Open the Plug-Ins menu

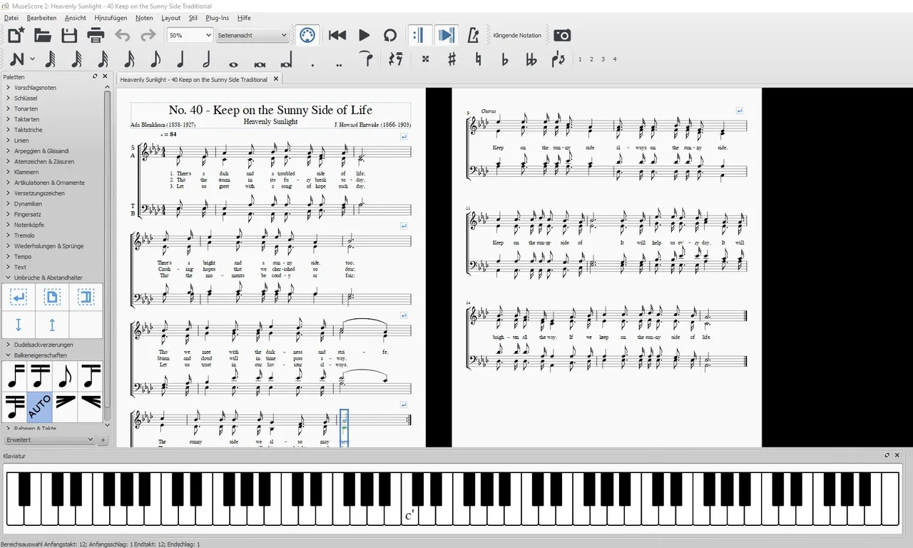pos(218,18)
